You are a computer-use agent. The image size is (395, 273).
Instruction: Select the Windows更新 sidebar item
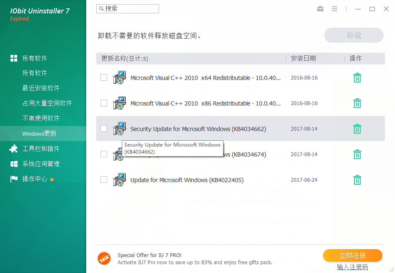click(43, 133)
